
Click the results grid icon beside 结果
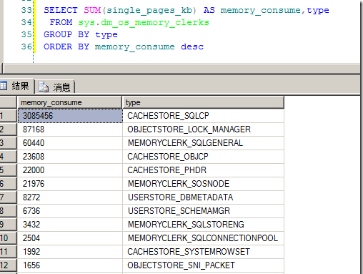4,86
